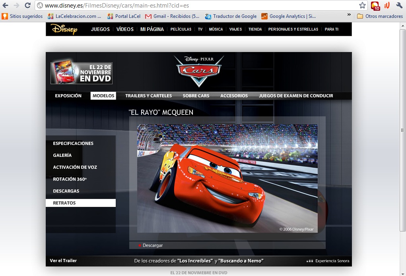
Task: Open JUEGOS in Disney navigation
Action: (100, 29)
